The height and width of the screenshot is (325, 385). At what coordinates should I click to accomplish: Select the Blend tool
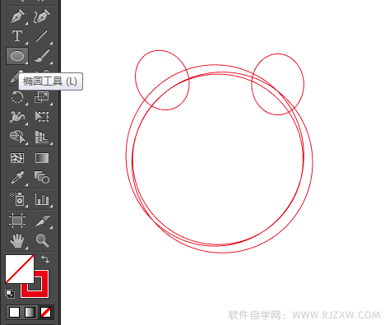42,178
